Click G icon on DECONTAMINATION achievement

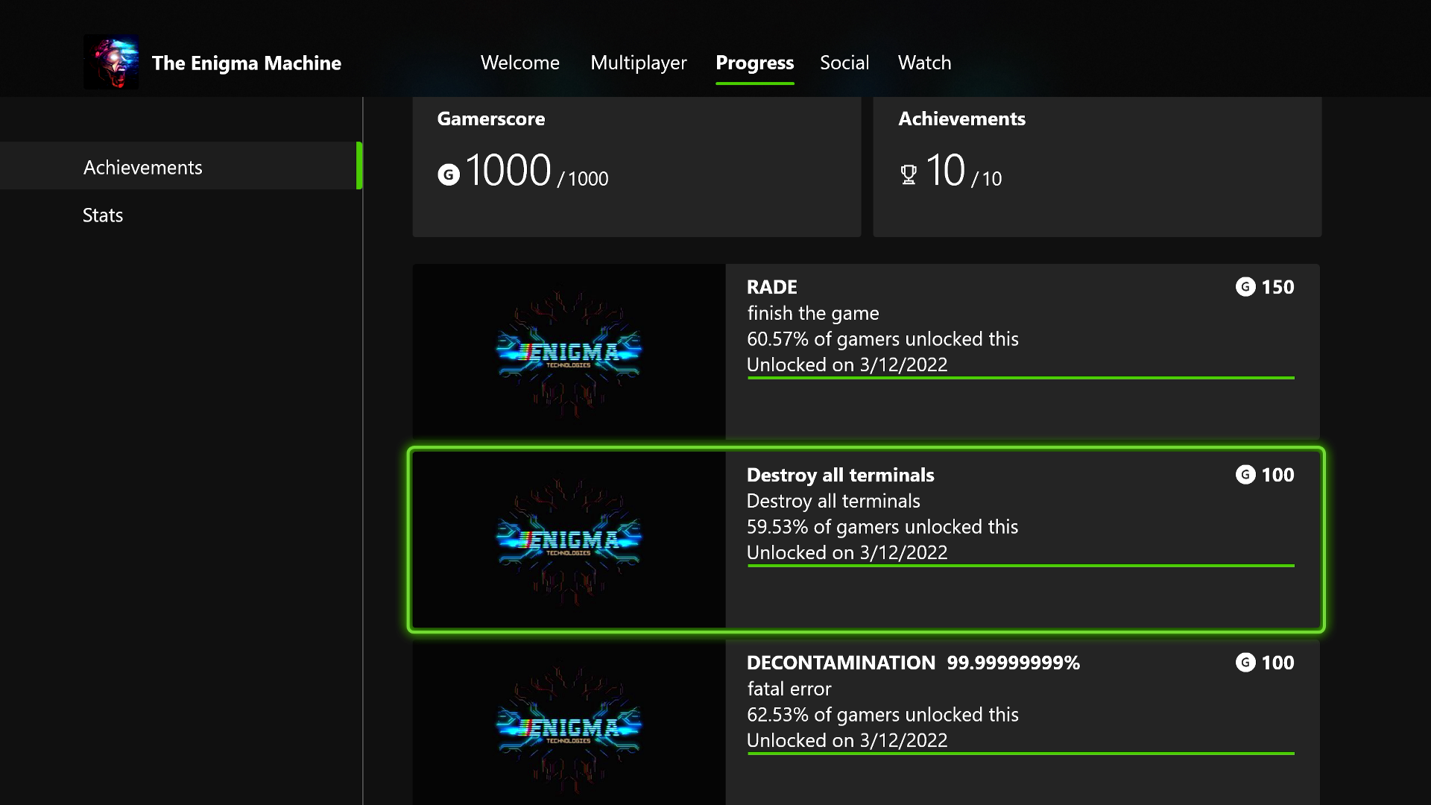[x=1245, y=663]
